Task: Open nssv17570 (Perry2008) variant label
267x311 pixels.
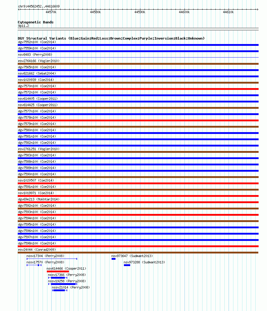Action: (45, 262)
